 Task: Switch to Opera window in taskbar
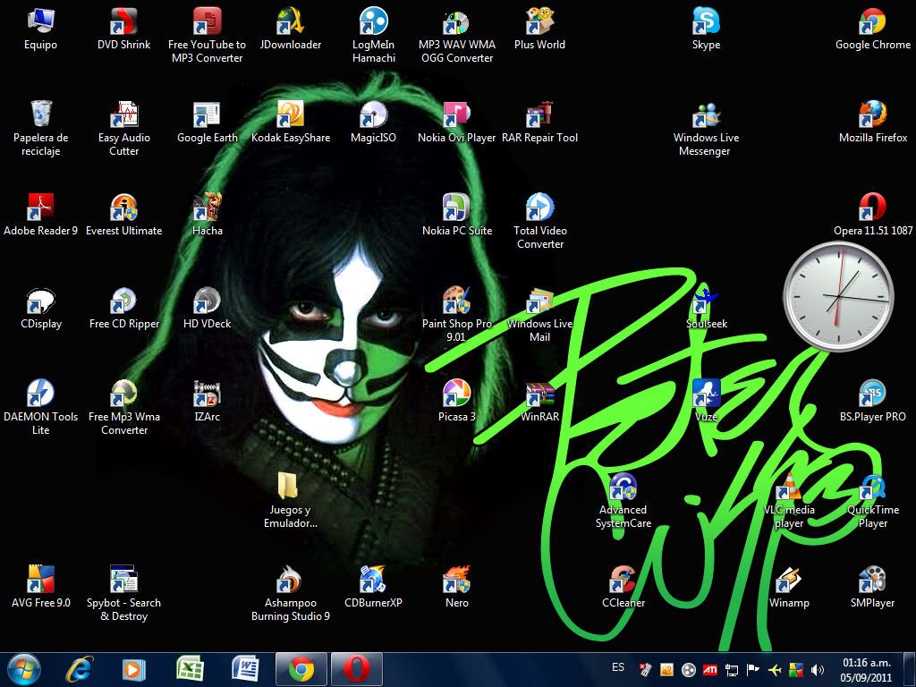357,669
